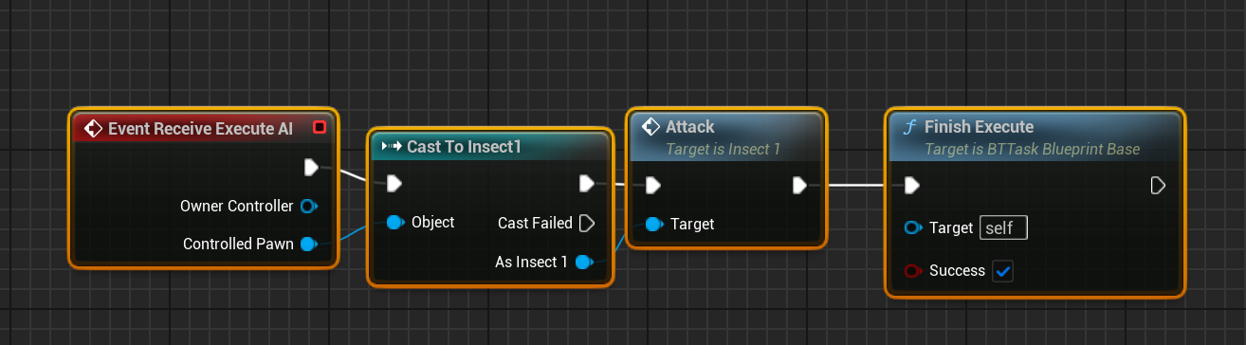Viewport: 1246px width, 345px height.
Task: Click exec input pin of Finish Execute
Action: pos(912,185)
